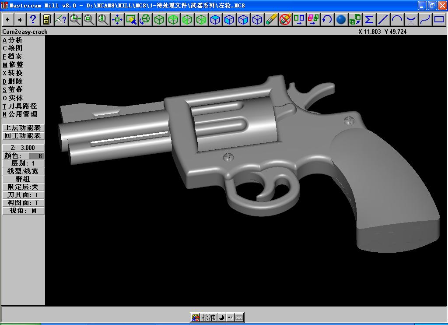Open the 公用管理 (NC utils) menu

click(x=20, y=114)
